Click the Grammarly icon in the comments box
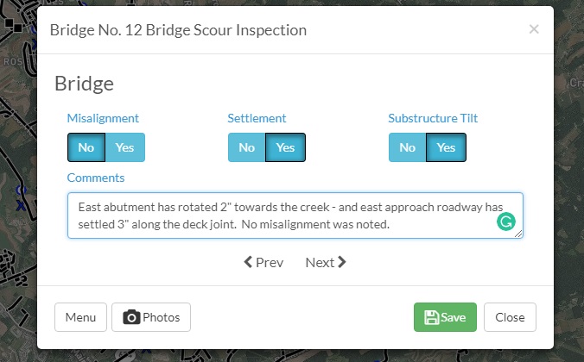584x362 pixels. point(505,222)
